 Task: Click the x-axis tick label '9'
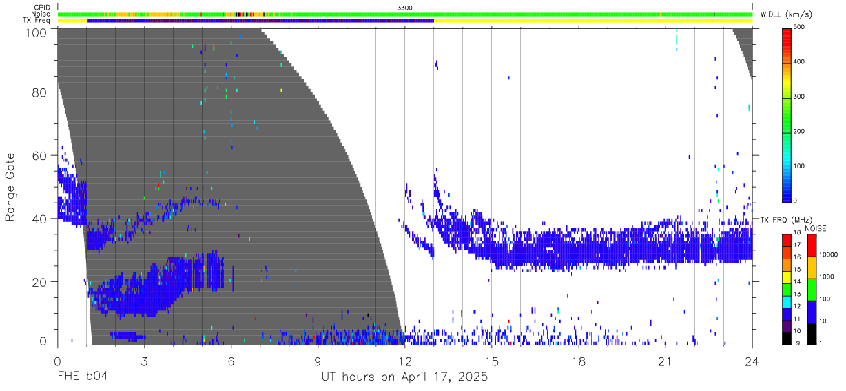[318, 360]
